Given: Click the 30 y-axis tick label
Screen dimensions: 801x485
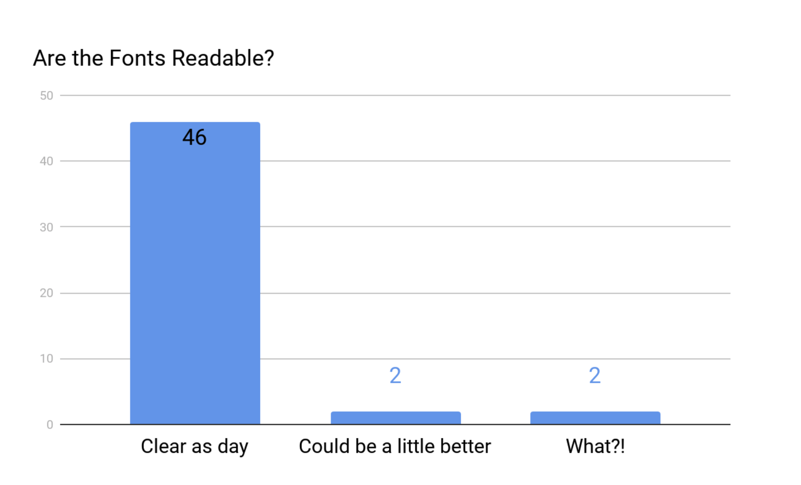Looking at the screenshot, I should 47,227.
